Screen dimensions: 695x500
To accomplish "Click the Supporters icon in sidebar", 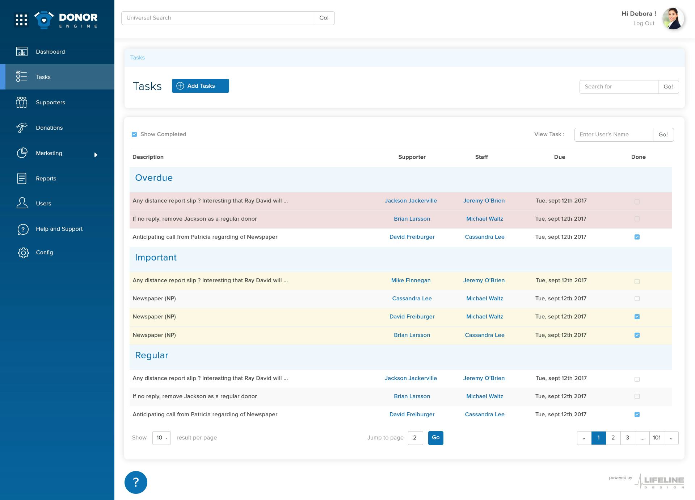I will pos(21,102).
